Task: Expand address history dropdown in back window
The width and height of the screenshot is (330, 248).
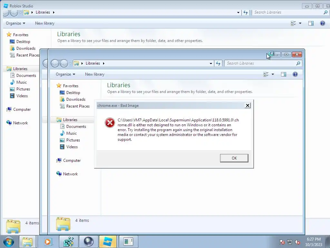Action: point(238,13)
